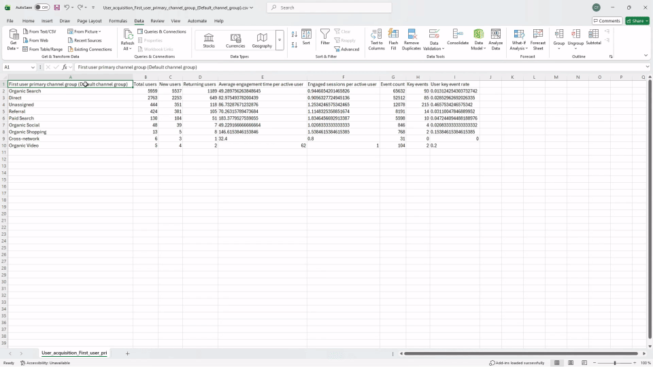Click in the title bar Search box

click(329, 7)
